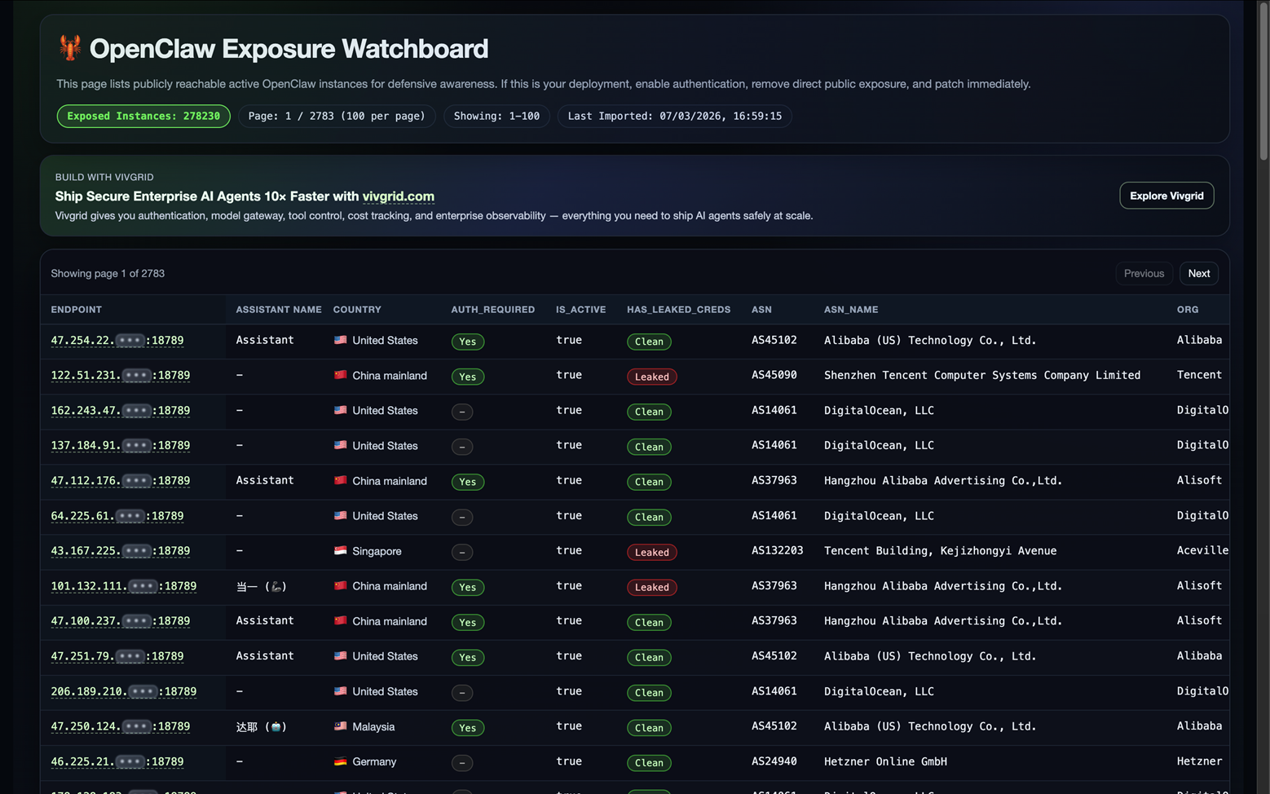Click the Showing: 1–100 pill
Image resolution: width=1270 pixels, height=794 pixels.
[496, 116]
